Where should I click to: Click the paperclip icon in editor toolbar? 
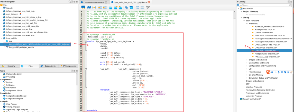tap(126, 7)
